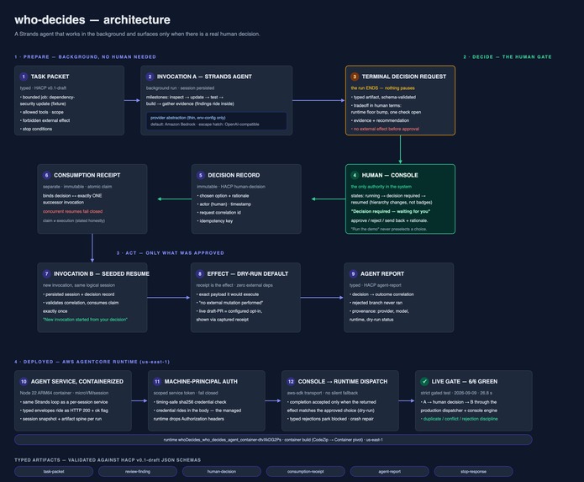Screen dimensions: 584x482
Task: Click the 'CONSOLE → RUNTIME DISPATCH' card title
Action: [x=343, y=381]
